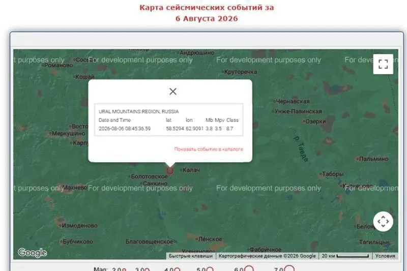The height and width of the screenshot is (271, 407).
Task: Click the magnitude 2.0 legend circle
Action: tap(124, 269)
